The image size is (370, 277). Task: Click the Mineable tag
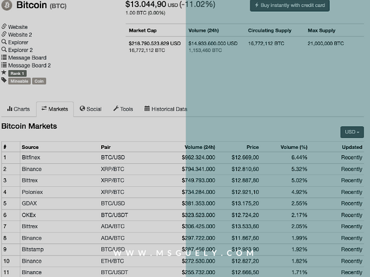coord(19,81)
